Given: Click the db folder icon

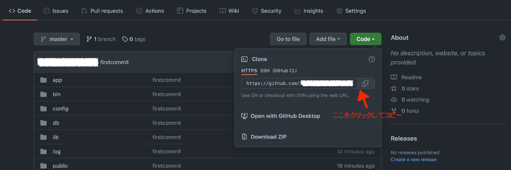Looking at the screenshot, I should (44, 123).
